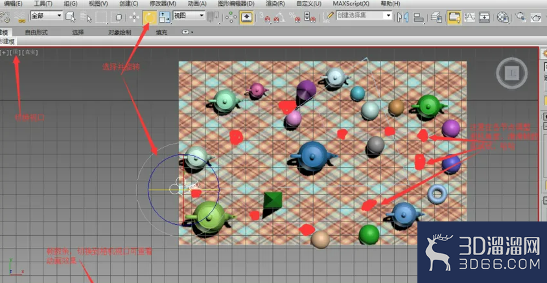Screen dimensions: 547x283
Task: Click the Align tool icon
Action: point(418,17)
